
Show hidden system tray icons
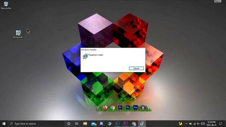pos(186,124)
